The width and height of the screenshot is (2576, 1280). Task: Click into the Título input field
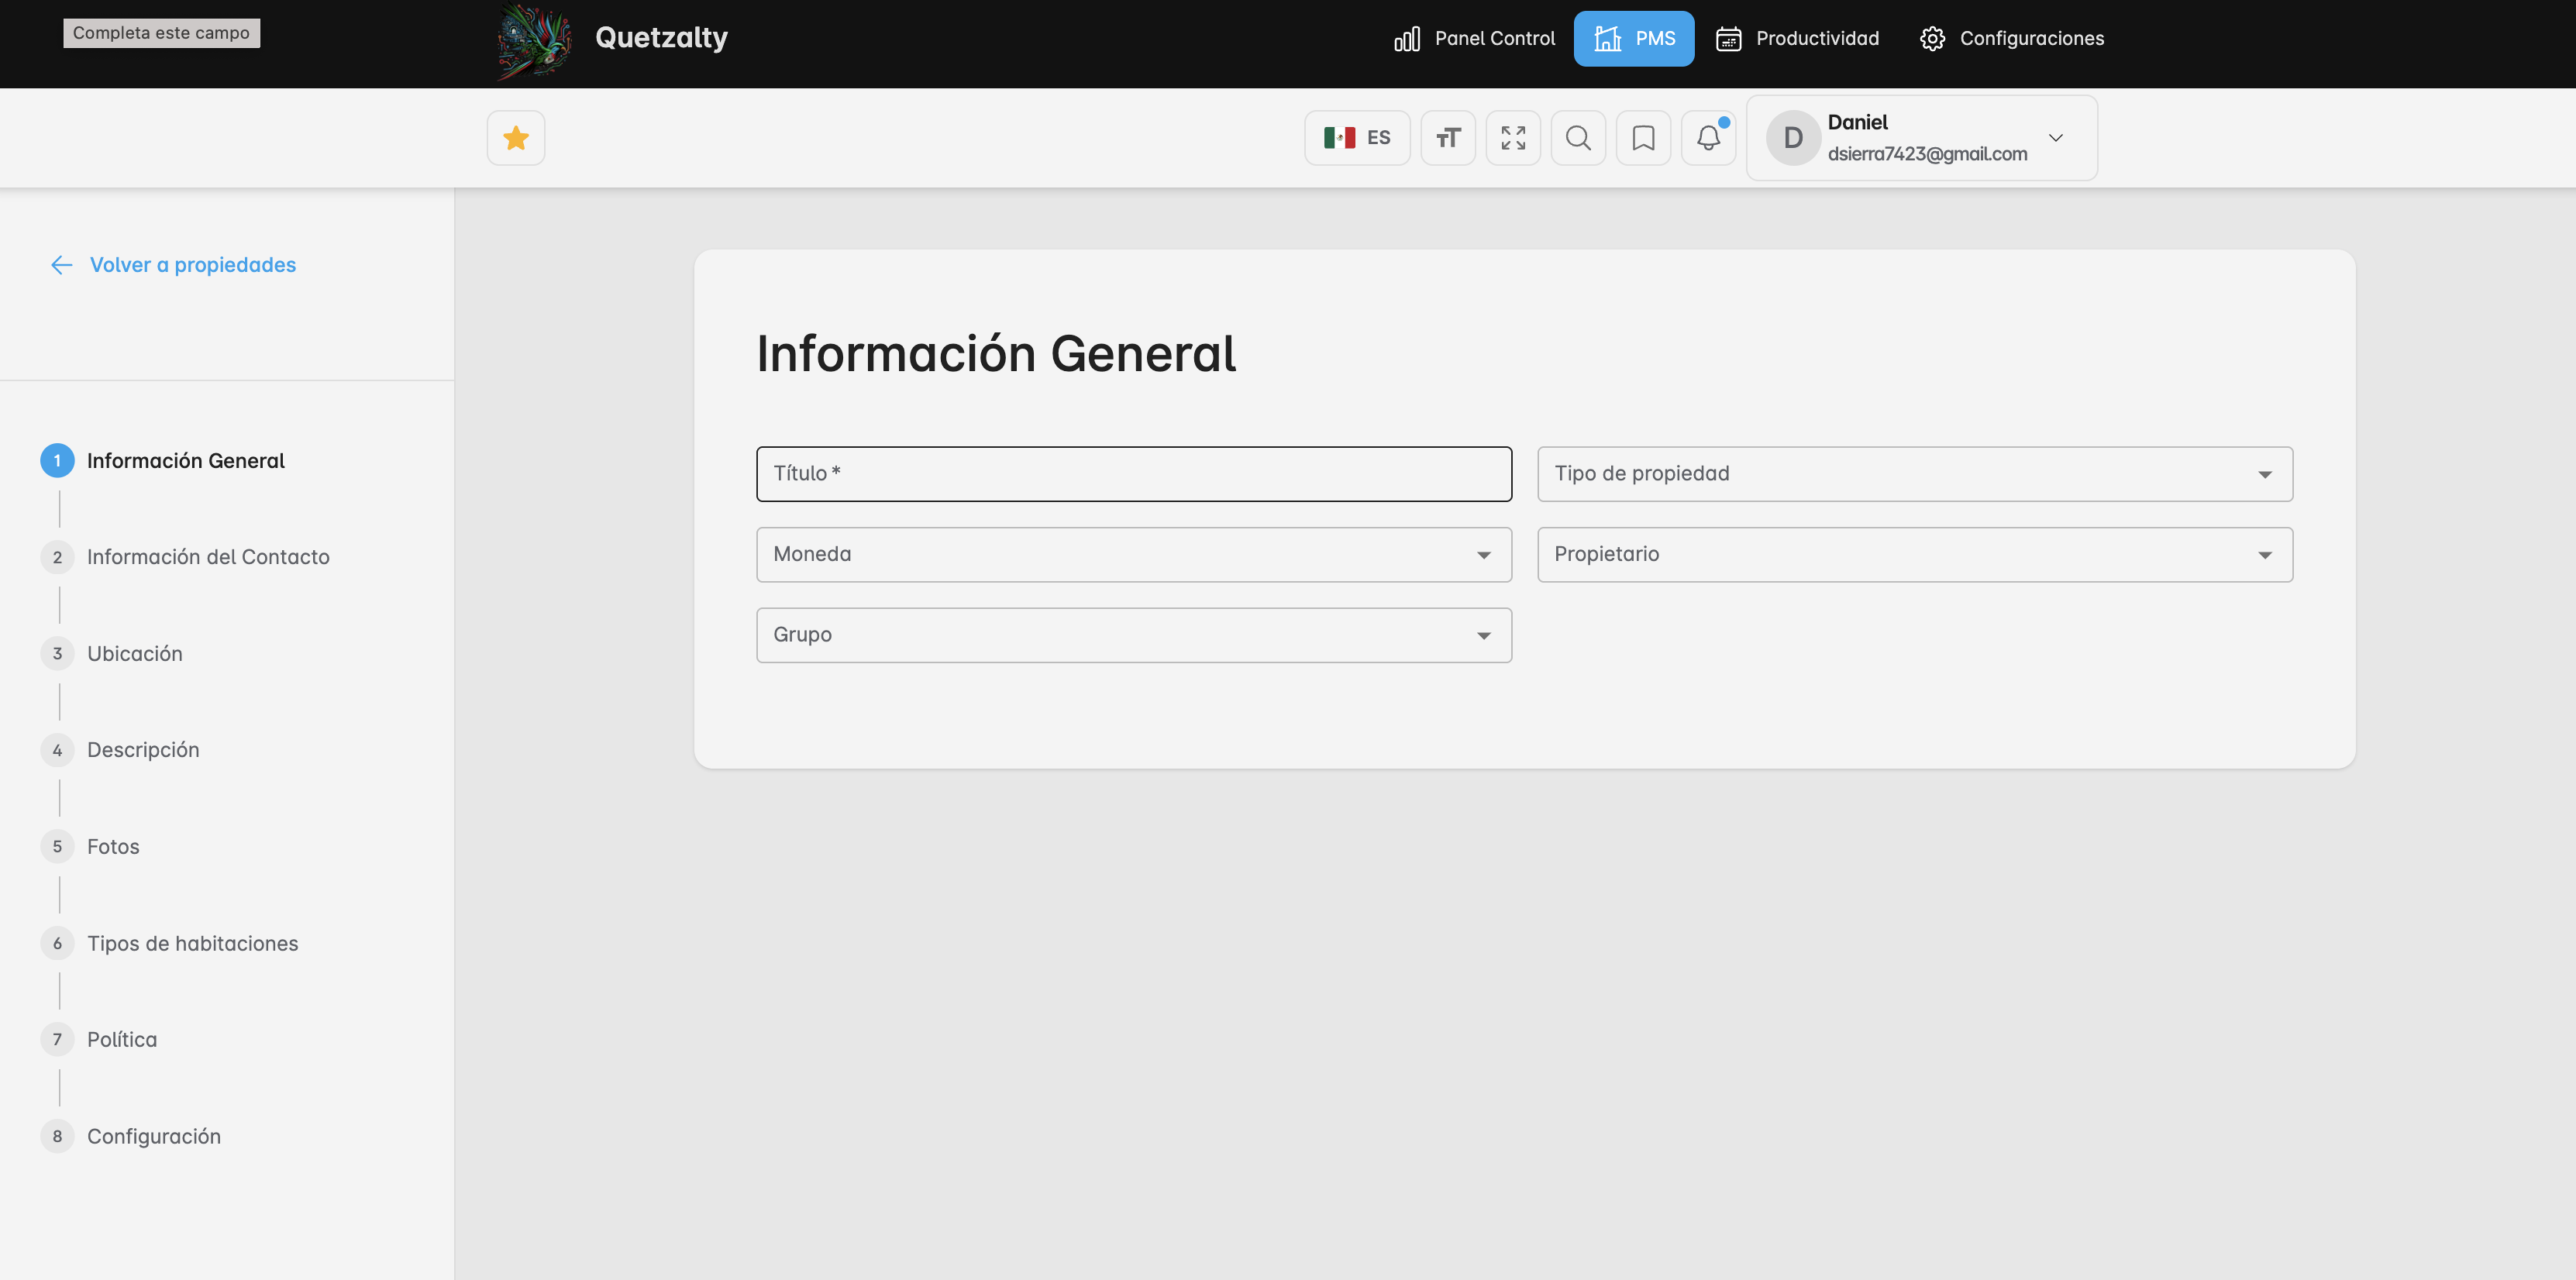pyautogui.click(x=1133, y=474)
